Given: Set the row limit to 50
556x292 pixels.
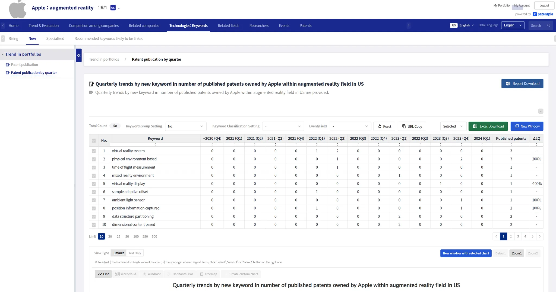Looking at the screenshot, I should [127, 236].
